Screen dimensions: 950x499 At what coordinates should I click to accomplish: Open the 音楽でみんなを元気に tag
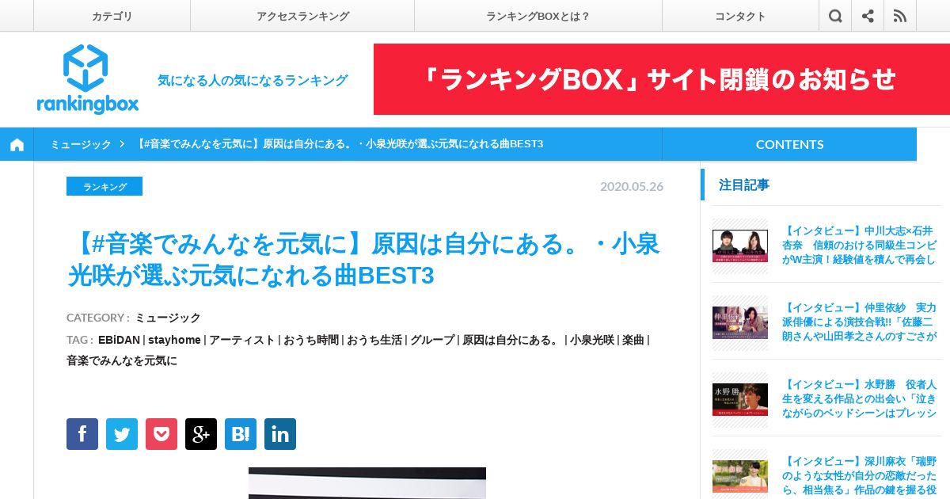point(122,360)
